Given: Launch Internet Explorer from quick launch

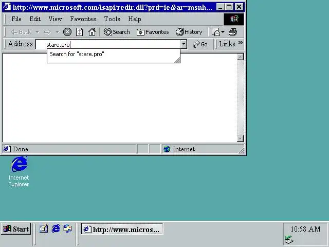Looking at the screenshot, I should click(56, 228).
